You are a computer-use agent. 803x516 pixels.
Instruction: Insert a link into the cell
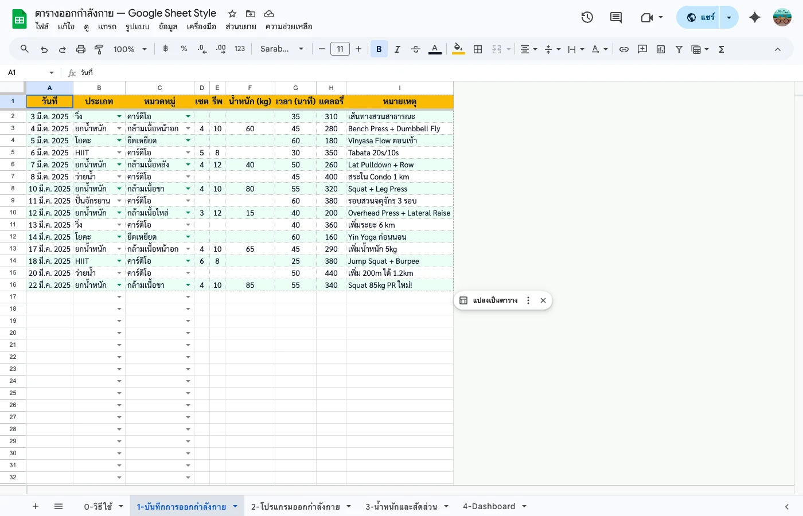[624, 49]
